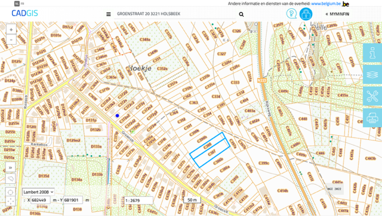Click the magnifier search icon
The image size is (382, 216).
pyautogui.click(x=241, y=14)
